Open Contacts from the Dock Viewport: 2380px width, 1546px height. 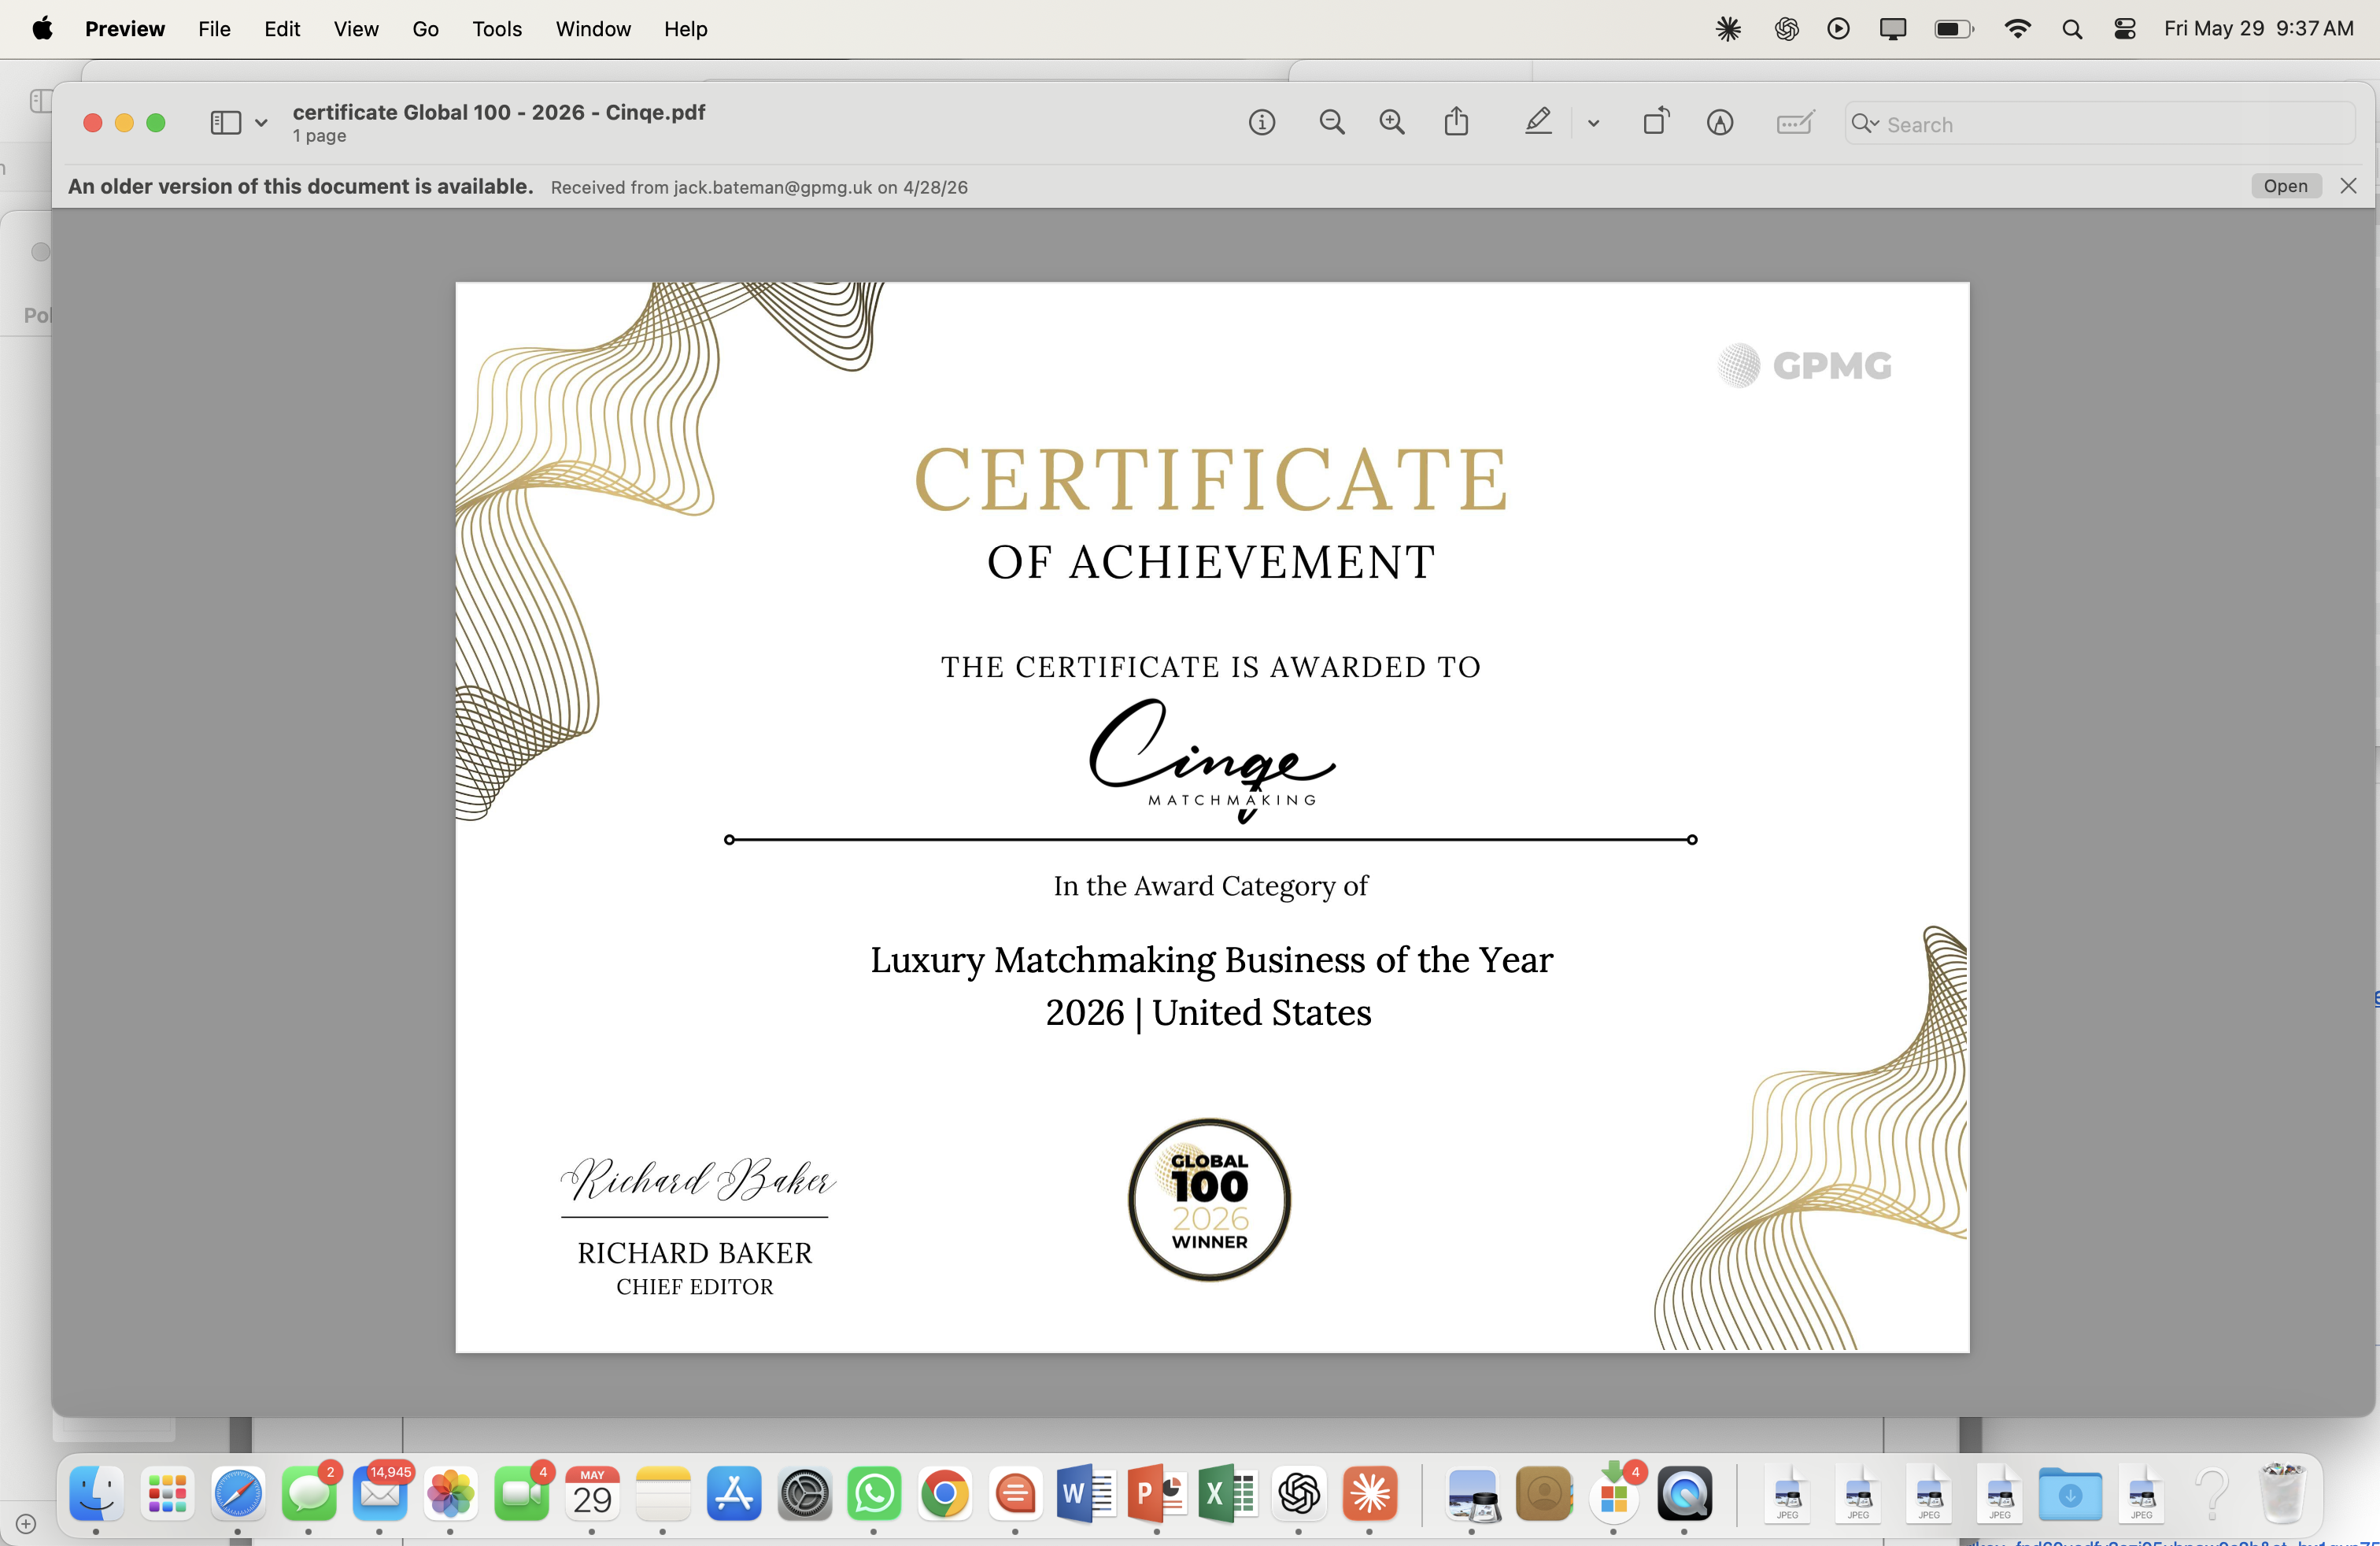pos(1544,1494)
